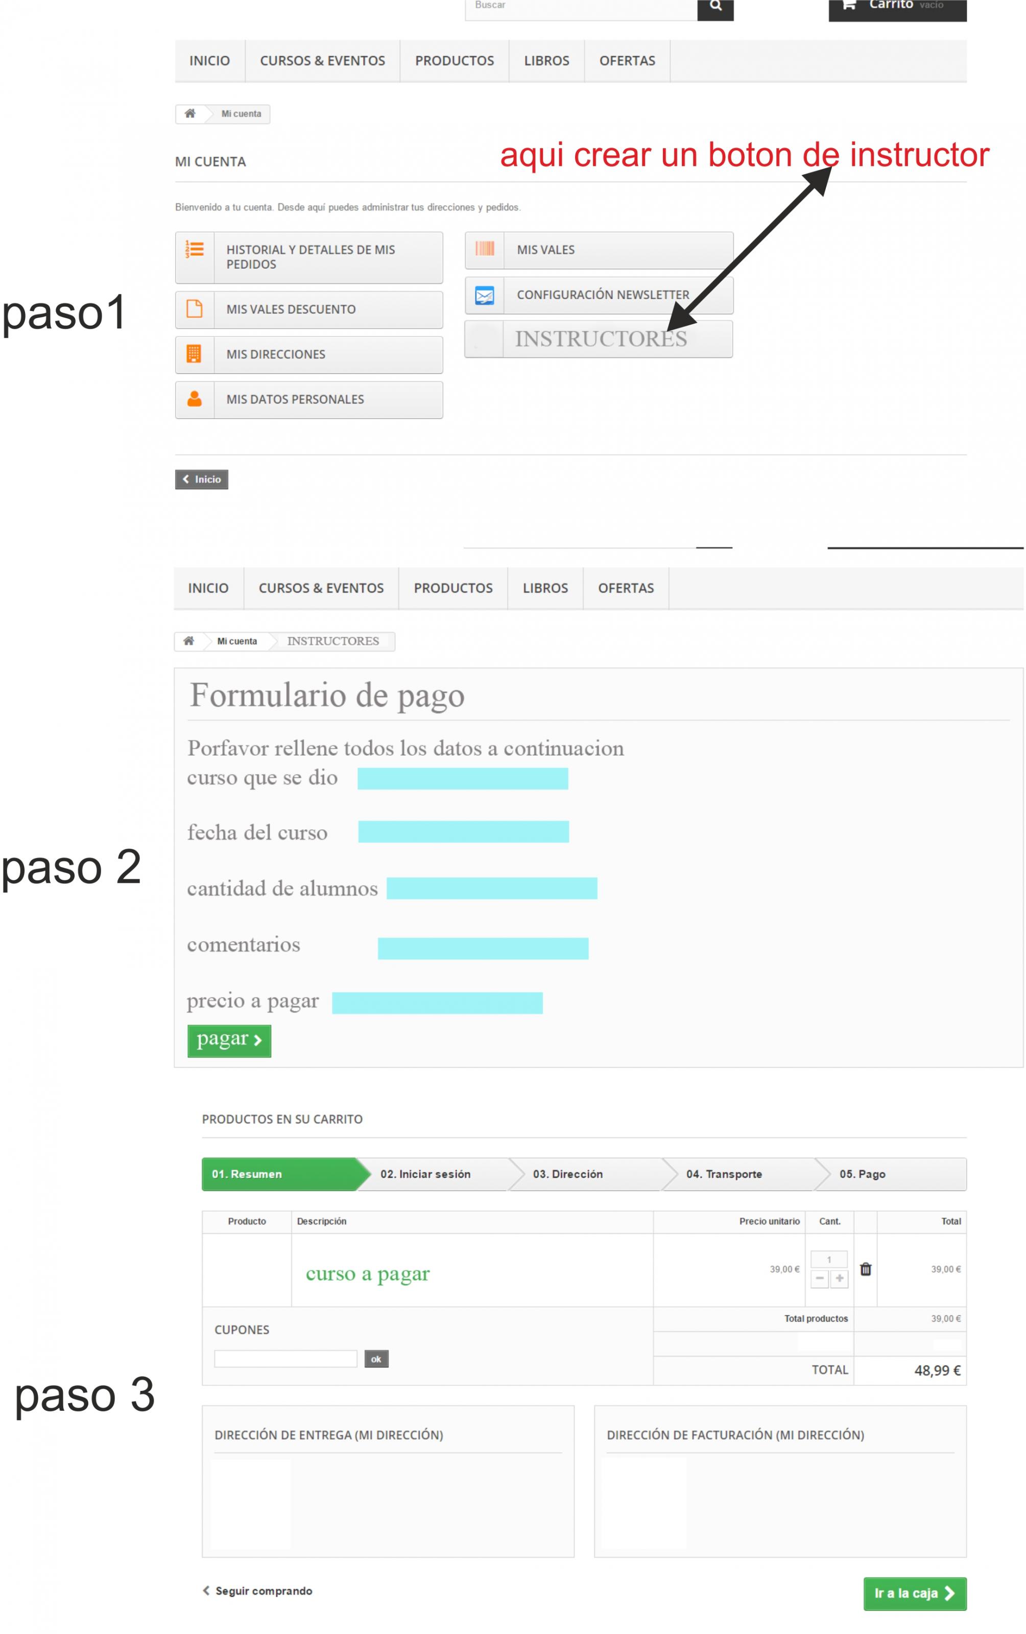Open Cursos & Eventos in top menu

[x=322, y=61]
